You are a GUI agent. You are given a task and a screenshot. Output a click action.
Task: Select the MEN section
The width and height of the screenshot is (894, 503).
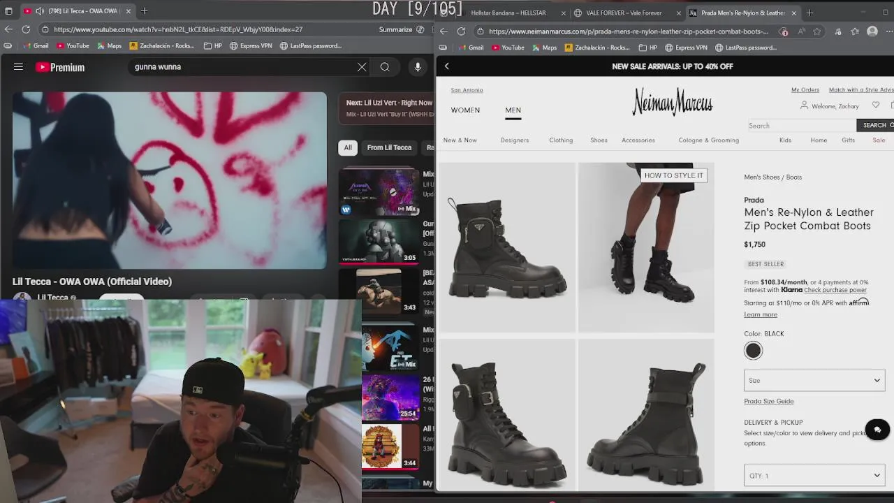[x=513, y=110]
